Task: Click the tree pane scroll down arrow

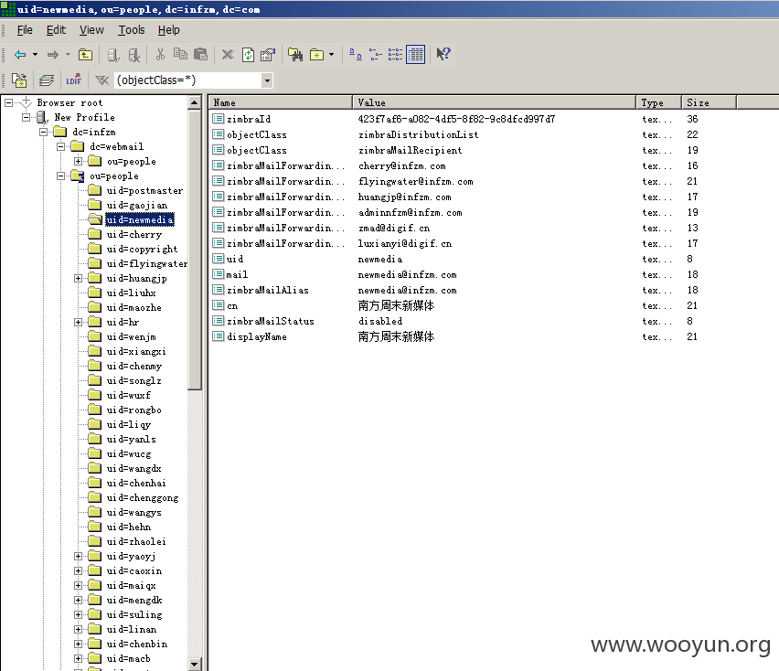Action: point(194,664)
